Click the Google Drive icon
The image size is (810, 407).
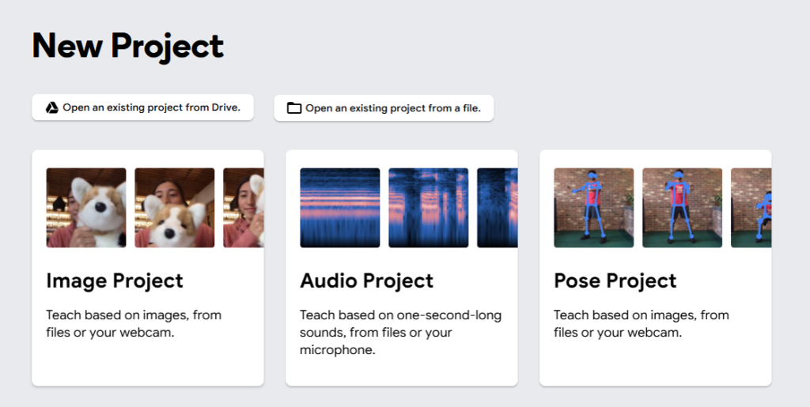tap(51, 107)
